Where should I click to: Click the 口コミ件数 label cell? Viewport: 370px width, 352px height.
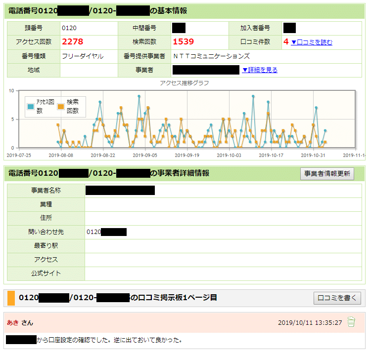pos(255,42)
